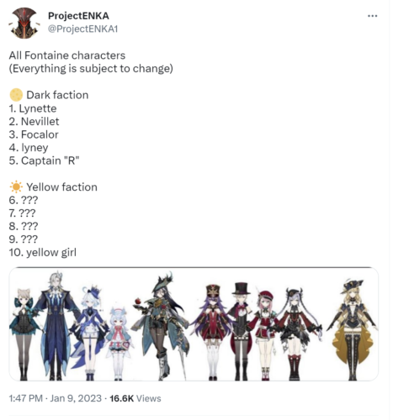Image resolution: width=393 pixels, height=420 pixels.
Task: Click the tall character in the blue robe
Action: pyautogui.click(x=56, y=326)
